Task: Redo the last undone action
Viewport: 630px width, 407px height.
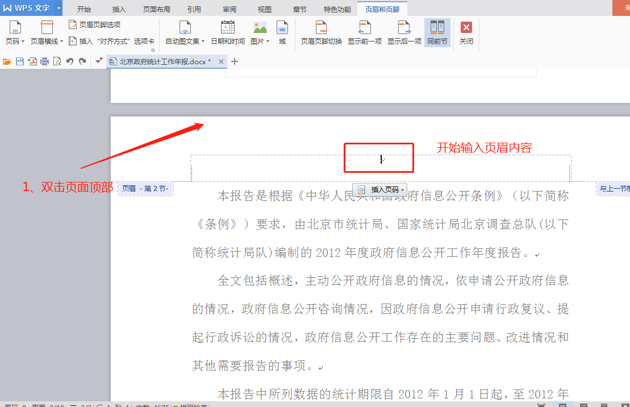Action: (x=82, y=61)
